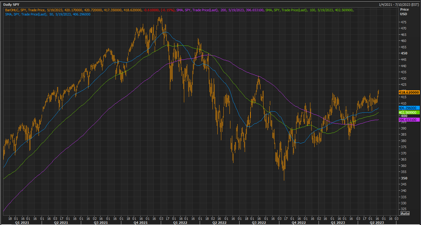Select the SMA 100 legend entry in green
The width and height of the screenshot is (421, 225).
coord(309,10)
